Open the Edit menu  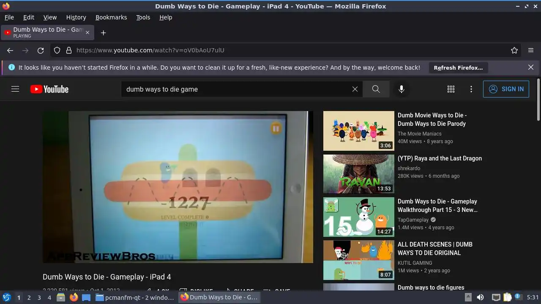click(x=29, y=17)
